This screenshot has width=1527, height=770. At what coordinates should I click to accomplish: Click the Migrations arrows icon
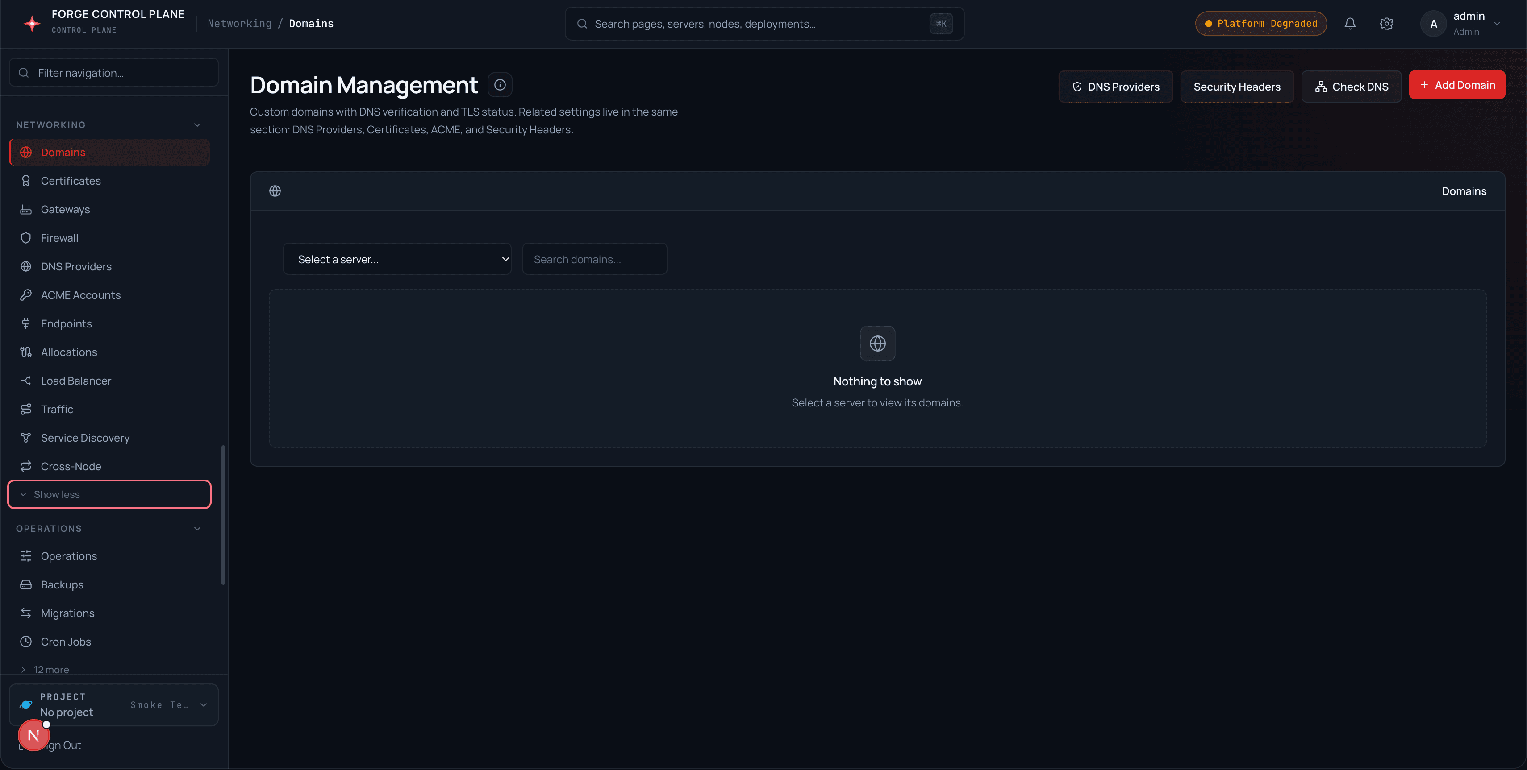pyautogui.click(x=26, y=613)
